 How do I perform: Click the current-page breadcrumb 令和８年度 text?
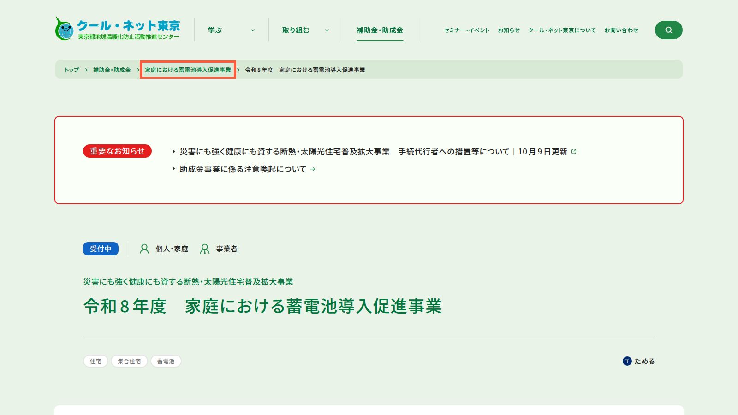coord(305,70)
